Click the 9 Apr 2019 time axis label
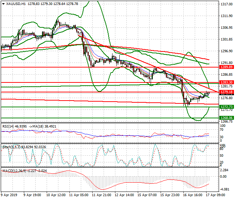This screenshot has height=199, width=235. (x=9, y=195)
